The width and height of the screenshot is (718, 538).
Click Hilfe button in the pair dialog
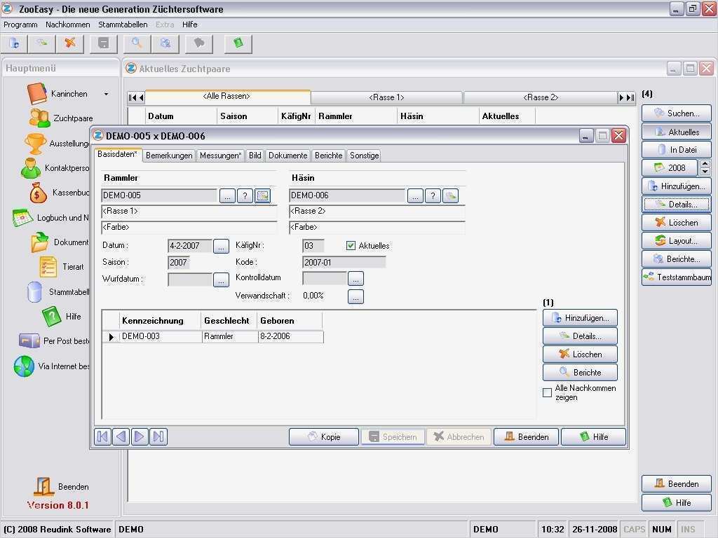[593, 437]
